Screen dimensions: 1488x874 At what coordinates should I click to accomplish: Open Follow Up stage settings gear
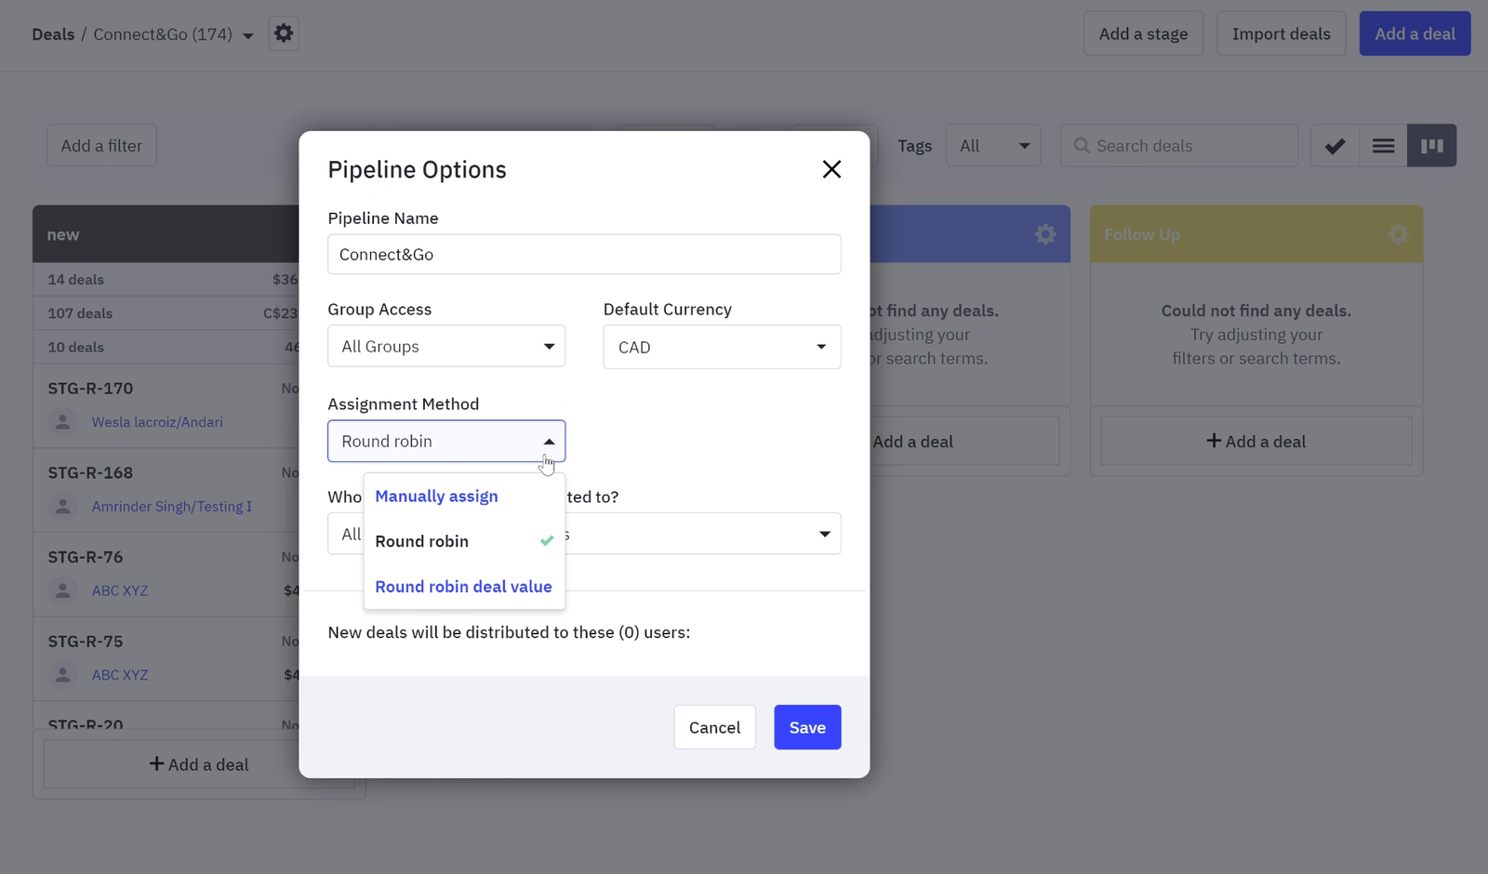[1398, 234]
